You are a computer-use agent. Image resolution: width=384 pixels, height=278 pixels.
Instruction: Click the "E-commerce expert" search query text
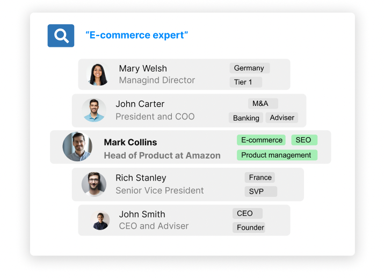coord(136,35)
